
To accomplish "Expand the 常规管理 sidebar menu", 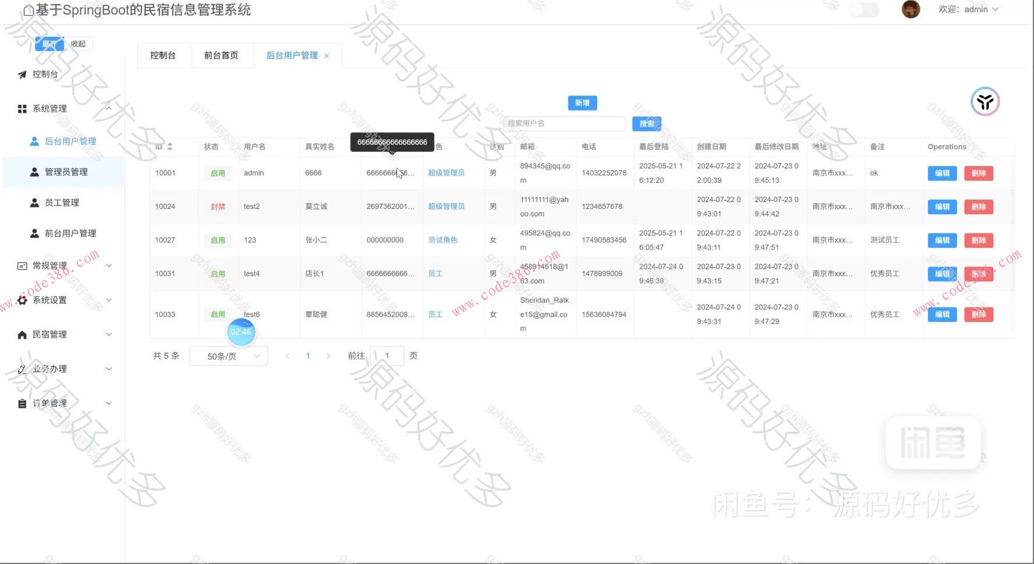I will [x=64, y=266].
